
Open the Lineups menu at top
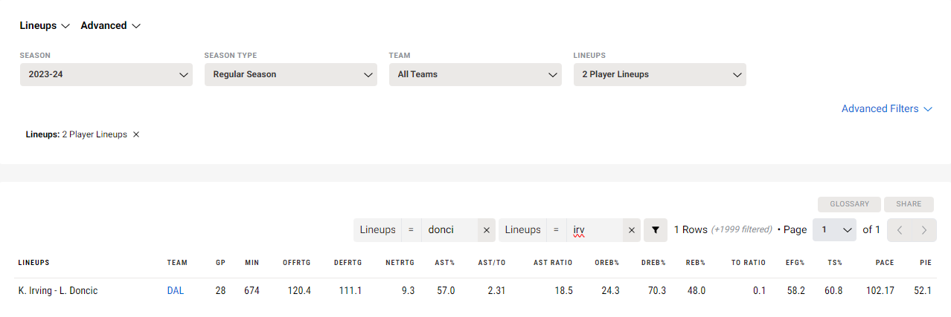pos(44,25)
